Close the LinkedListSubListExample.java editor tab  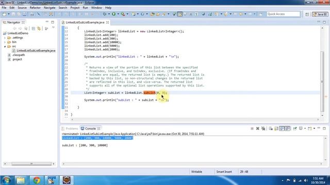click(x=108, y=22)
